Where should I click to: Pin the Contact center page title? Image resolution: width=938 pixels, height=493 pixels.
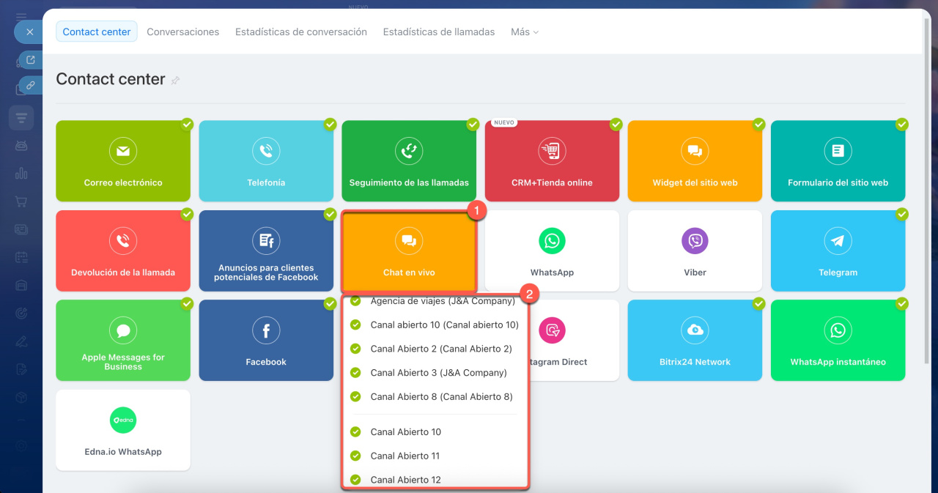click(x=175, y=81)
